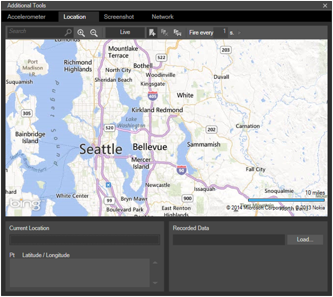Image resolution: width=333 pixels, height=297 pixels.
Task: Click the Fire every seconds field
Action: tap(221, 32)
